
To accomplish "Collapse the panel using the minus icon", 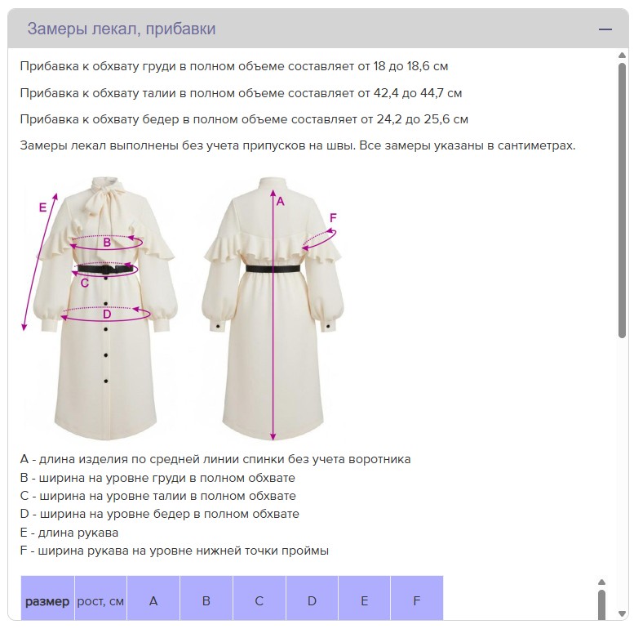I will coord(605,29).
